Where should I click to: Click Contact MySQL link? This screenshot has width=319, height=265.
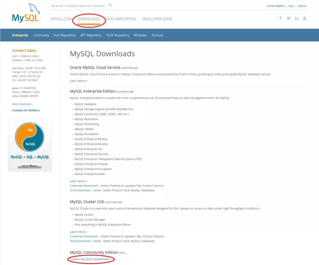point(275,6)
